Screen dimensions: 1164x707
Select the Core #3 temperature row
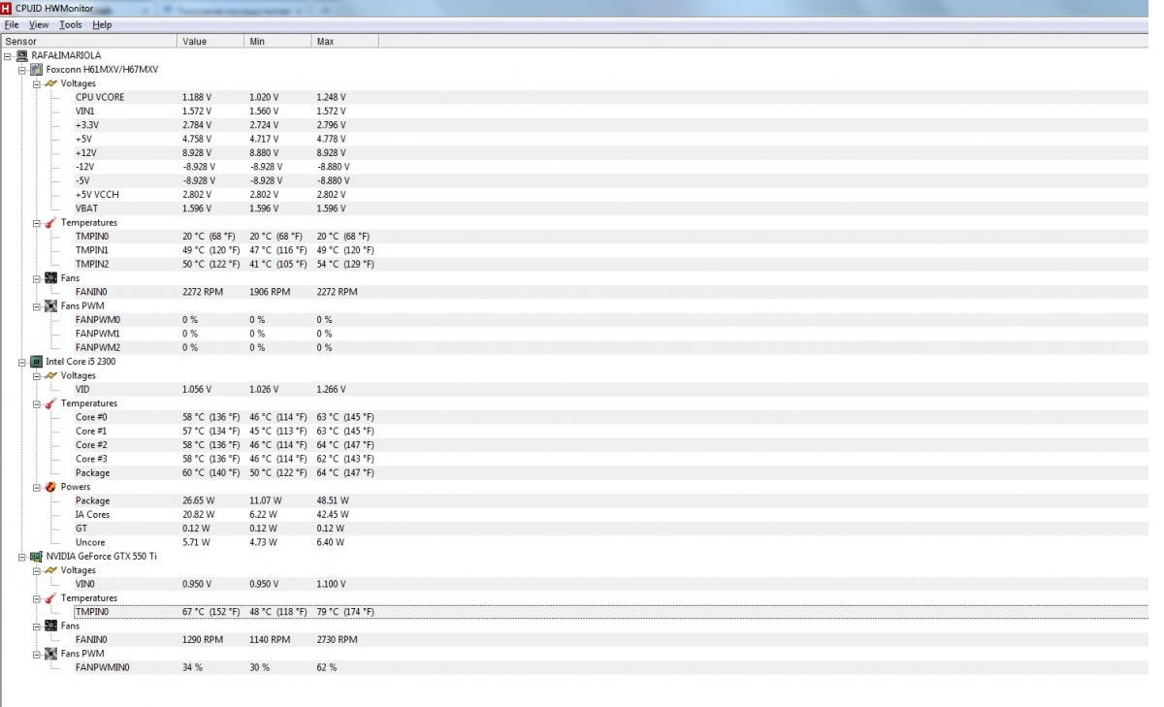[x=611, y=459]
